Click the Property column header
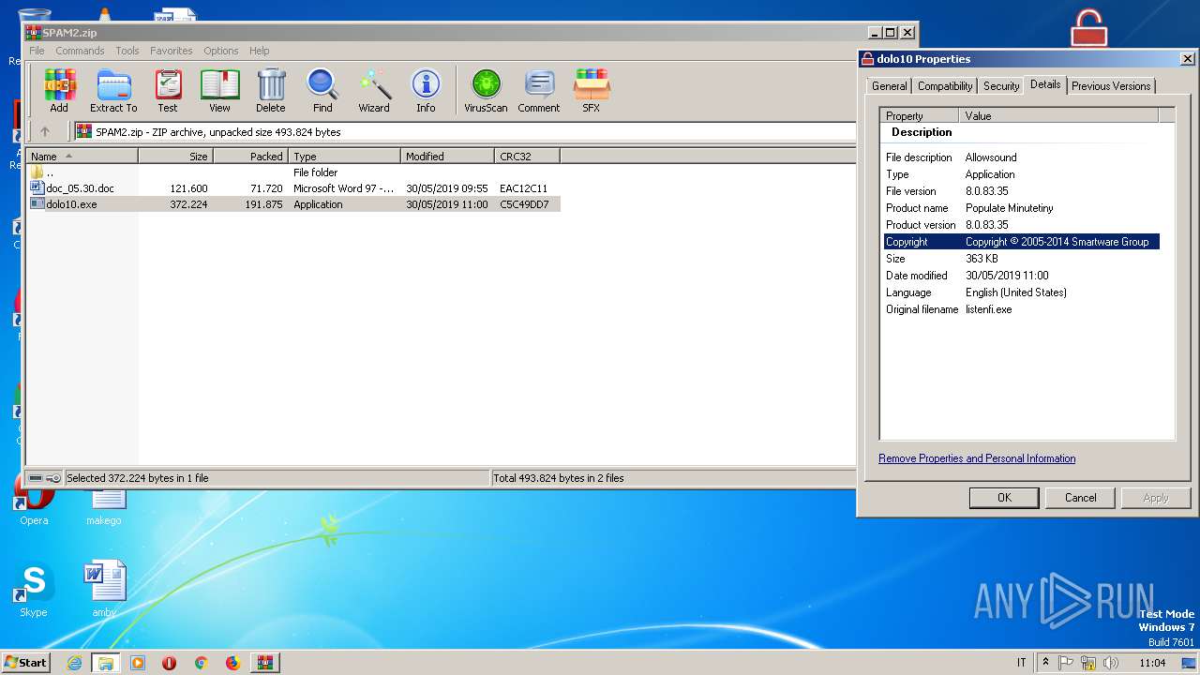 [919, 115]
